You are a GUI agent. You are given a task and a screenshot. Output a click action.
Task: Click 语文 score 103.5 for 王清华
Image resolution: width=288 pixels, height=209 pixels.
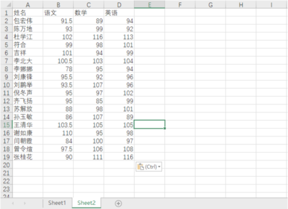pyautogui.click(x=58, y=125)
